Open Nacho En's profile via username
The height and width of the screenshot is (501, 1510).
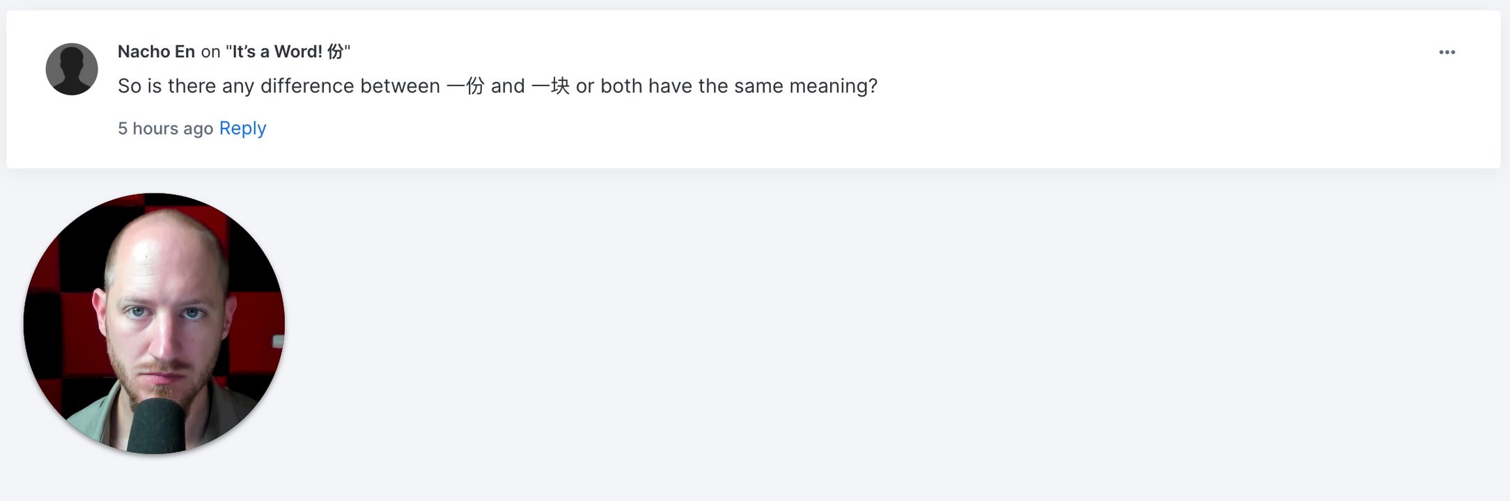pyautogui.click(x=156, y=51)
